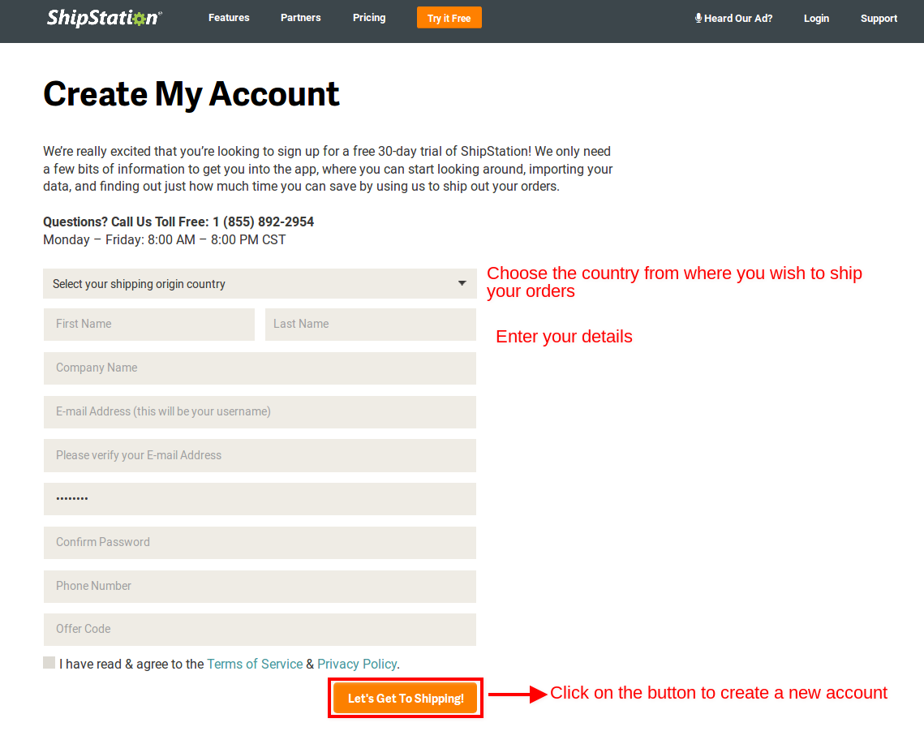
Task: Click the 'Create My Account' heading
Action: pos(191,94)
